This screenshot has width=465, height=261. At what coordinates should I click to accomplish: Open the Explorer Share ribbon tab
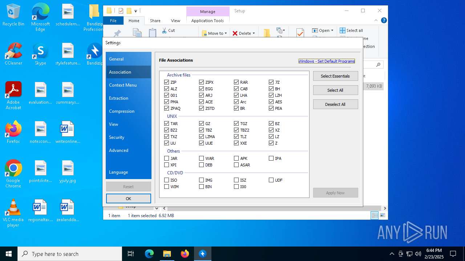click(155, 21)
